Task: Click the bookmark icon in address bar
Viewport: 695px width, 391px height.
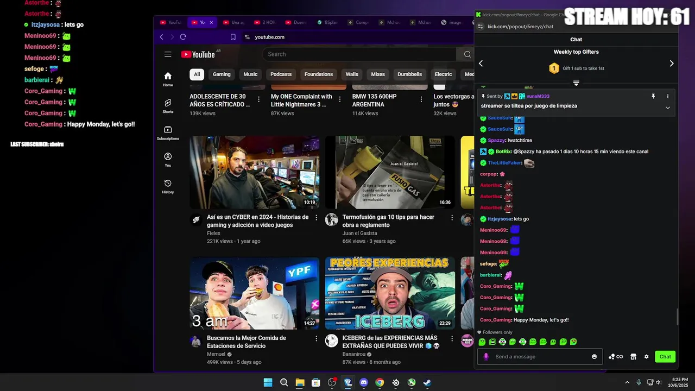Action: pos(233,37)
